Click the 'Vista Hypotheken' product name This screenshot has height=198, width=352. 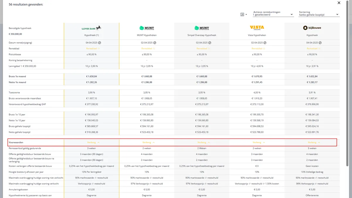click(257, 35)
